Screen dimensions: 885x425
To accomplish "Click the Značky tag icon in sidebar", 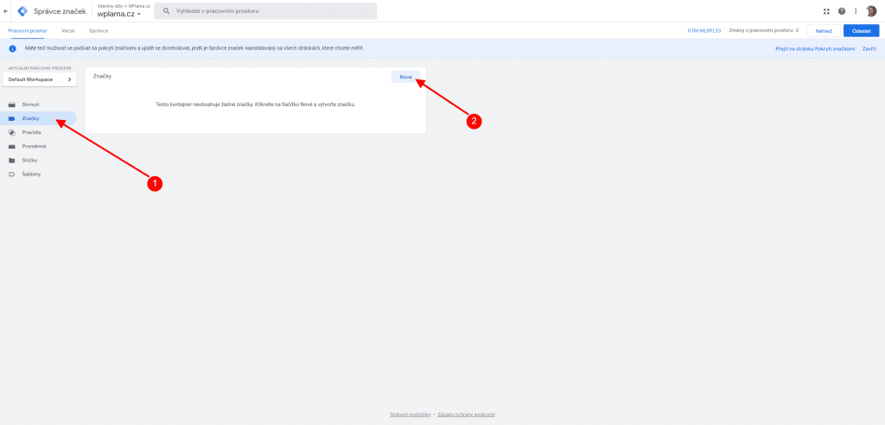I will pos(12,118).
